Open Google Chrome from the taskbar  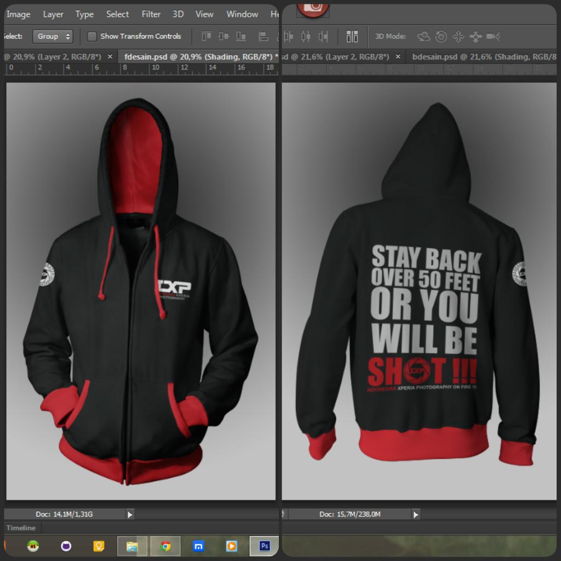pos(165,546)
